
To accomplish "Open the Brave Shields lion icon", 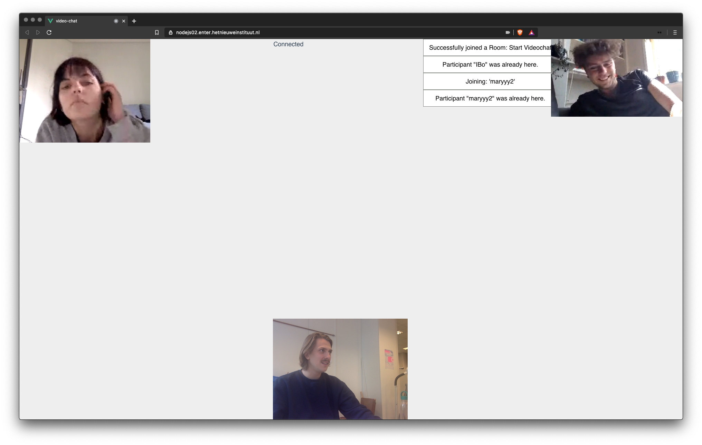I will 520,32.
